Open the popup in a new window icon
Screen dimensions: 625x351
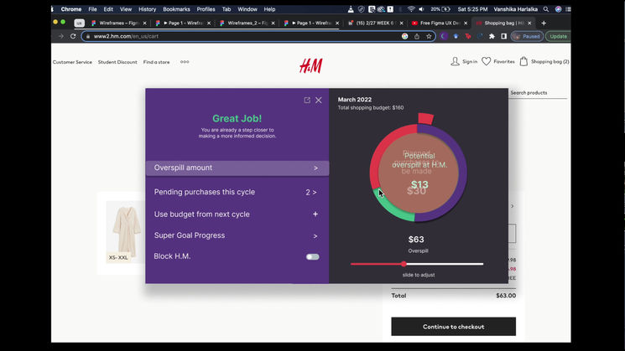pos(307,101)
